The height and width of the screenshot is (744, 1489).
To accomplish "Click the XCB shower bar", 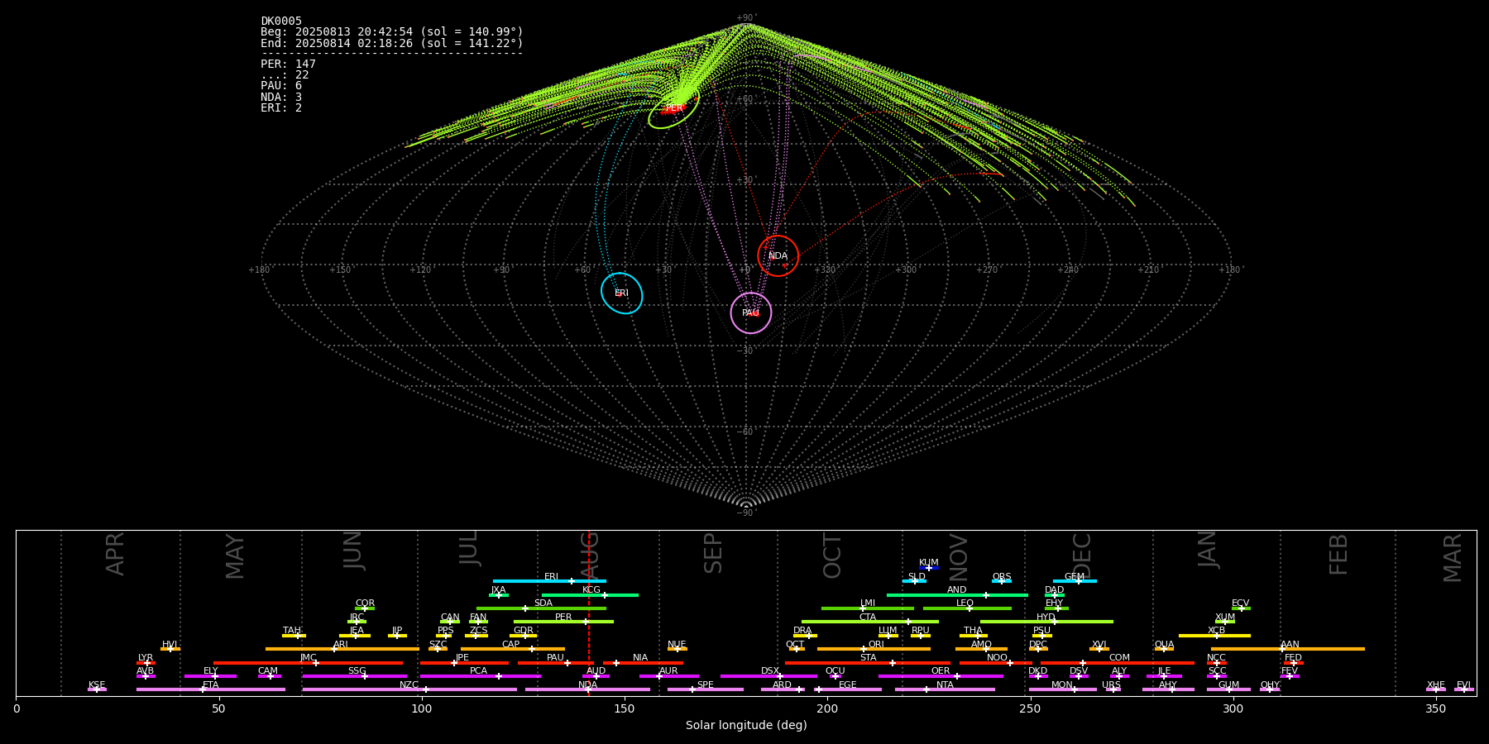I will [1215, 635].
